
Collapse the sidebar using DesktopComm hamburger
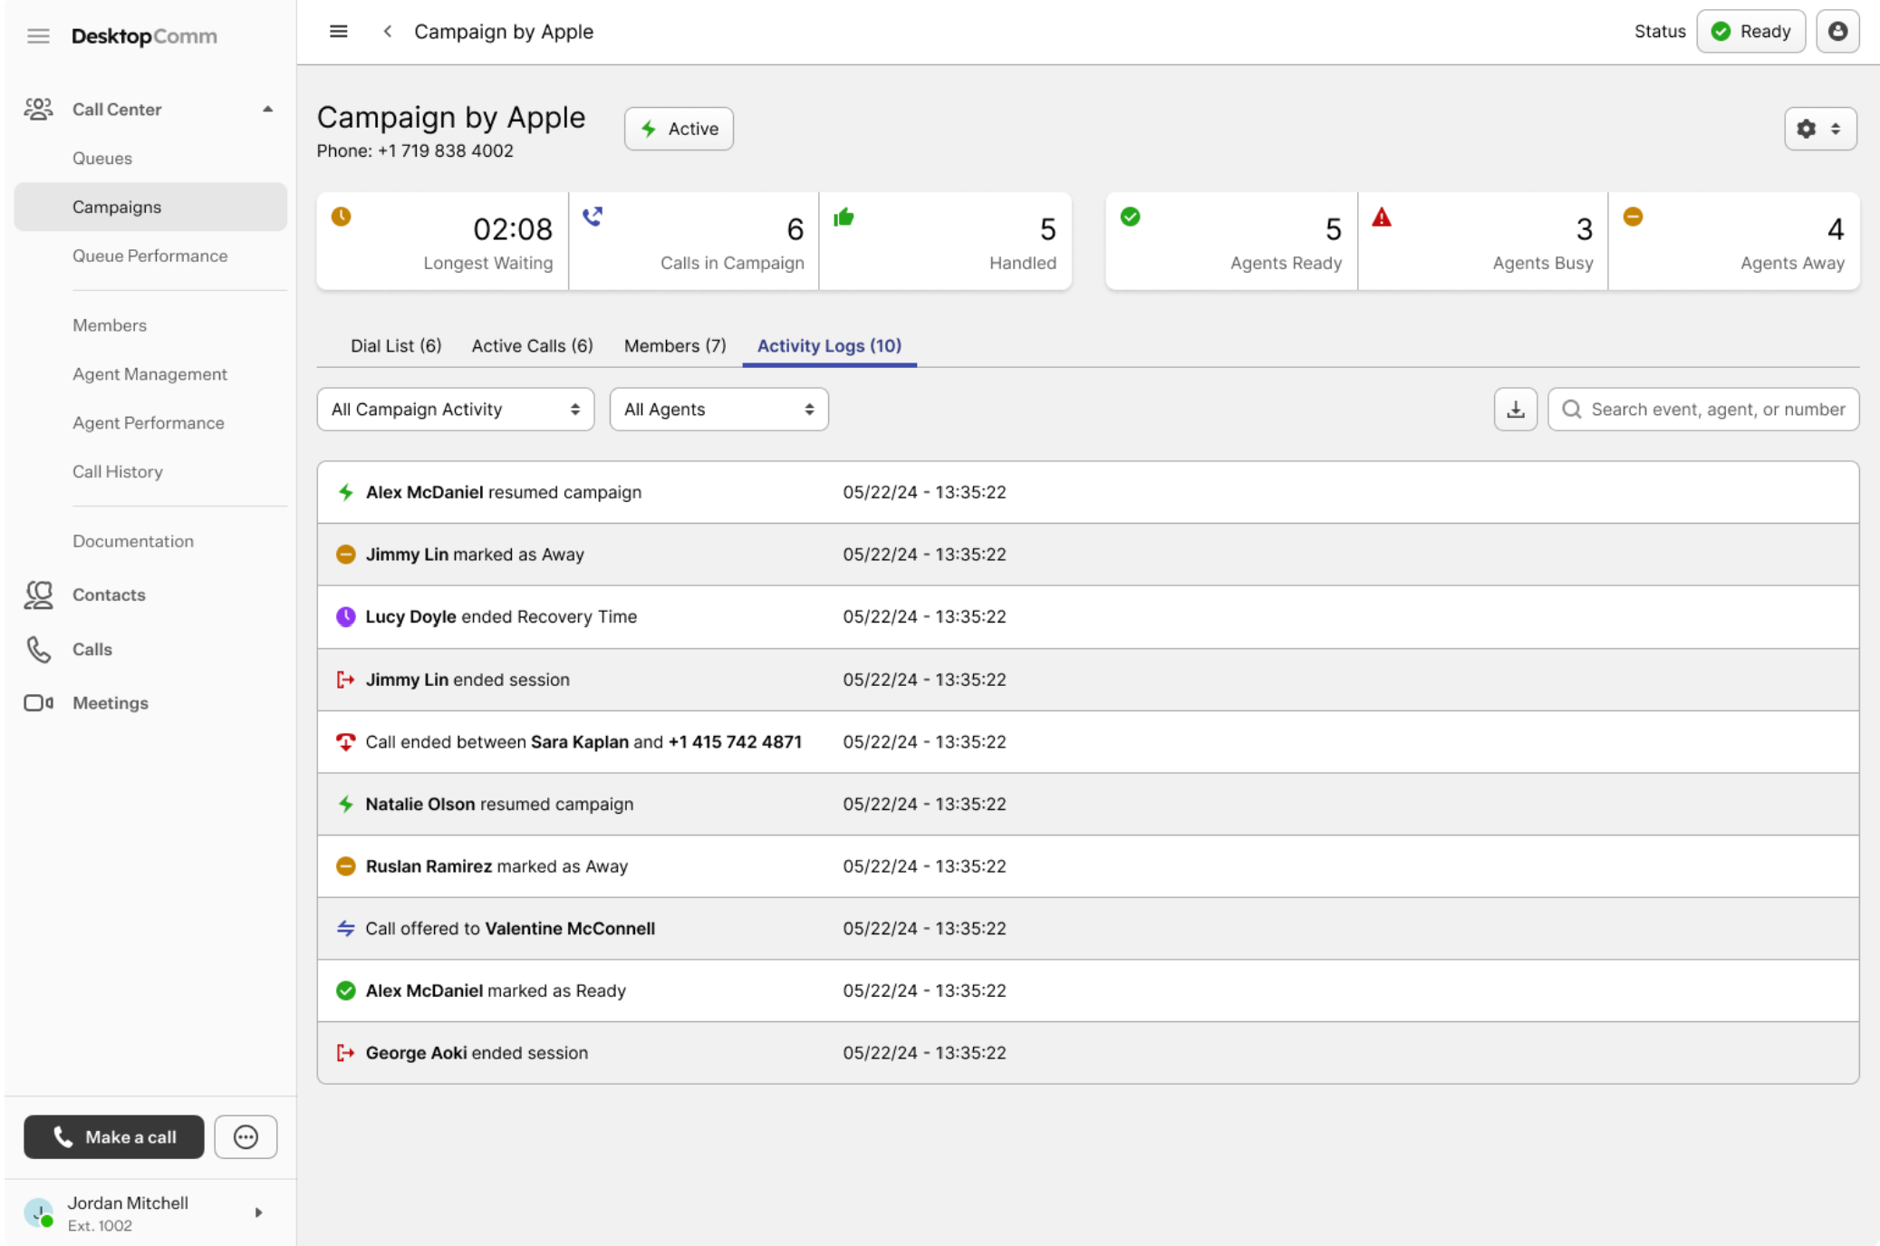click(38, 36)
